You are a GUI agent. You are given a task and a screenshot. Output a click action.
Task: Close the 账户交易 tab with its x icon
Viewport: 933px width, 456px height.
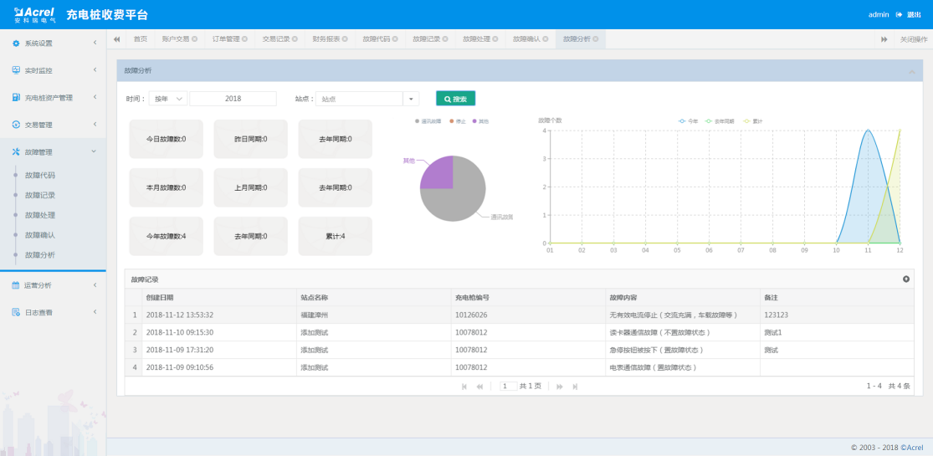[195, 39]
